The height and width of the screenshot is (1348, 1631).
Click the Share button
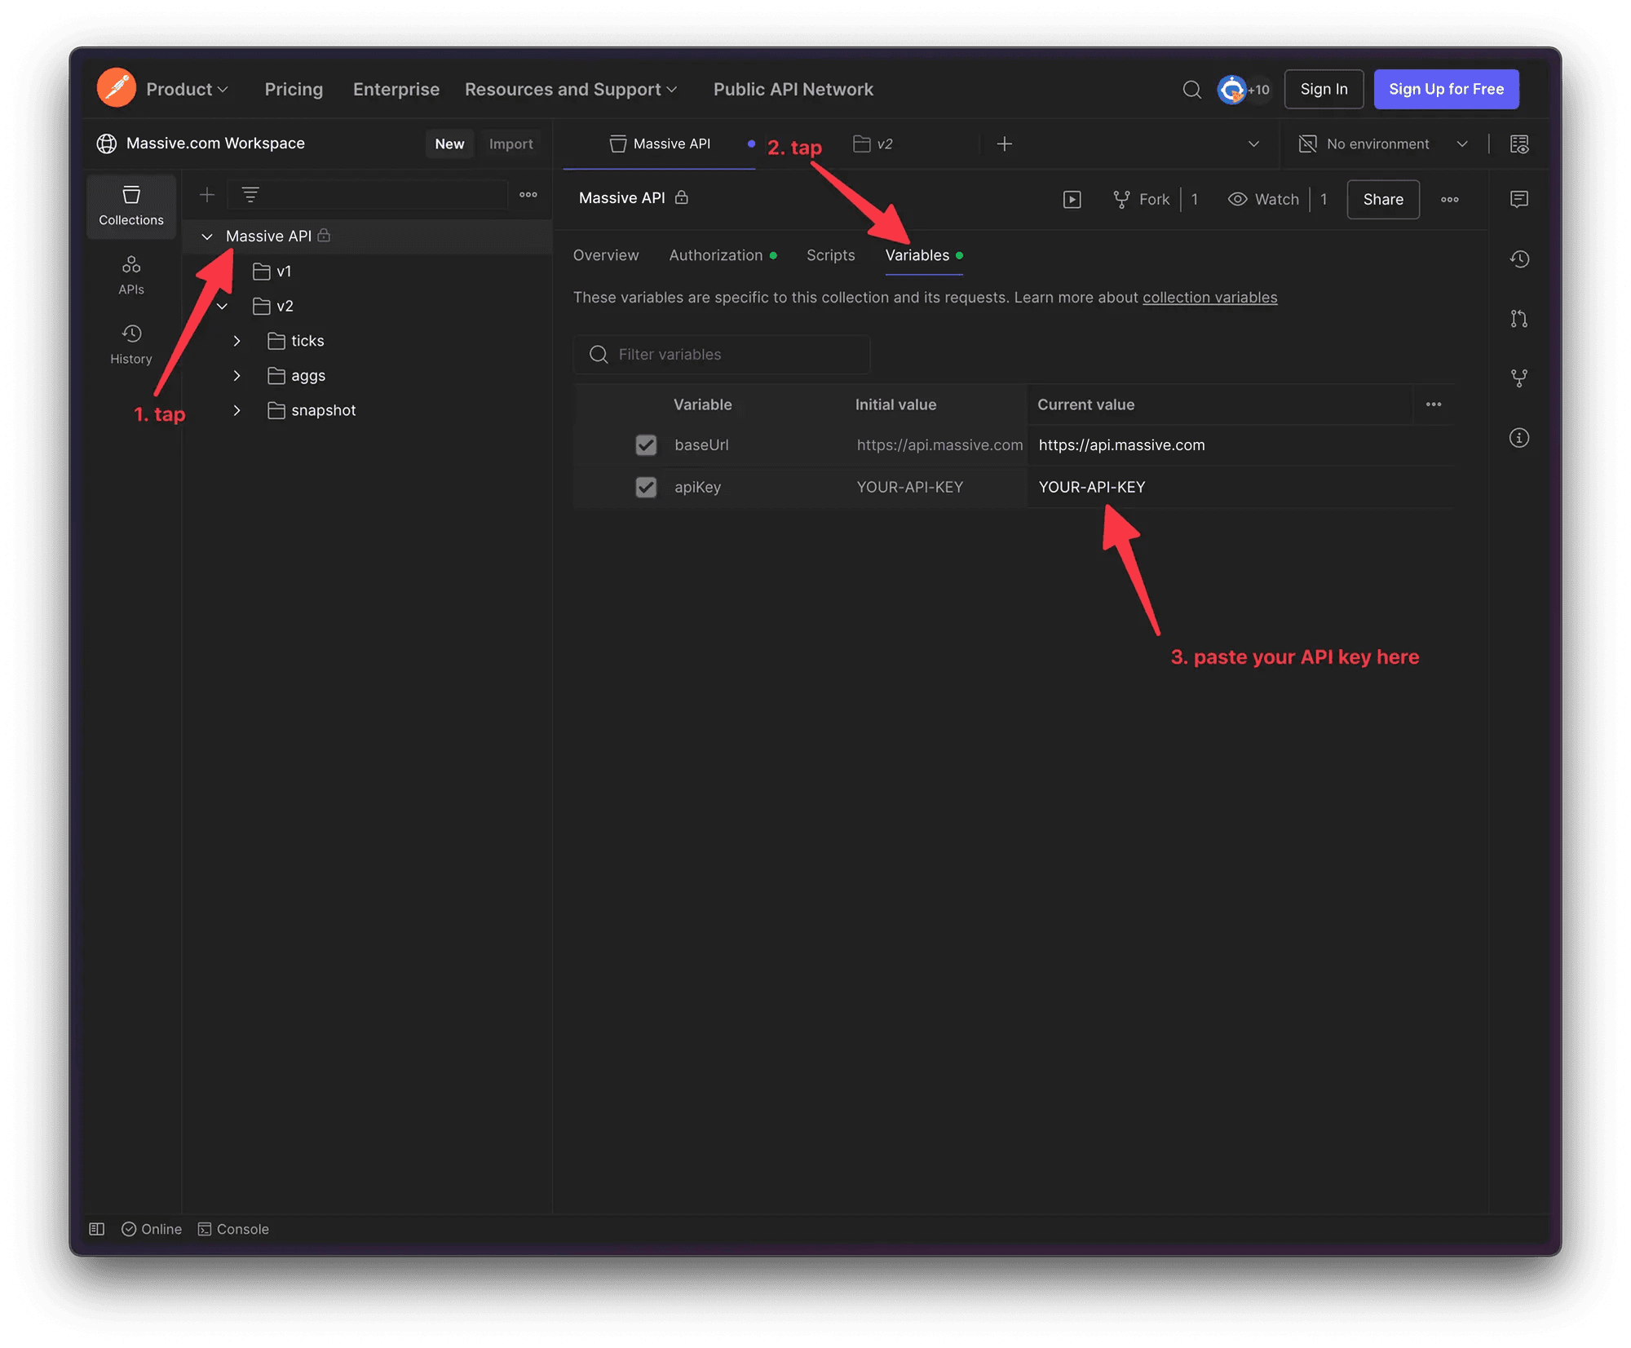coord(1382,199)
